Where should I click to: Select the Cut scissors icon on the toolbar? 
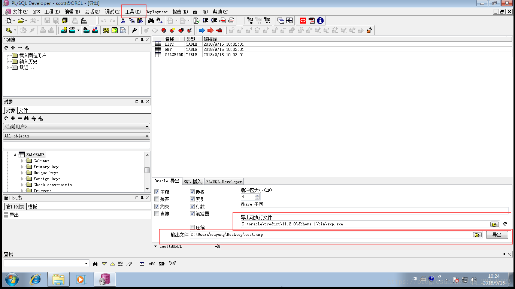click(x=123, y=21)
